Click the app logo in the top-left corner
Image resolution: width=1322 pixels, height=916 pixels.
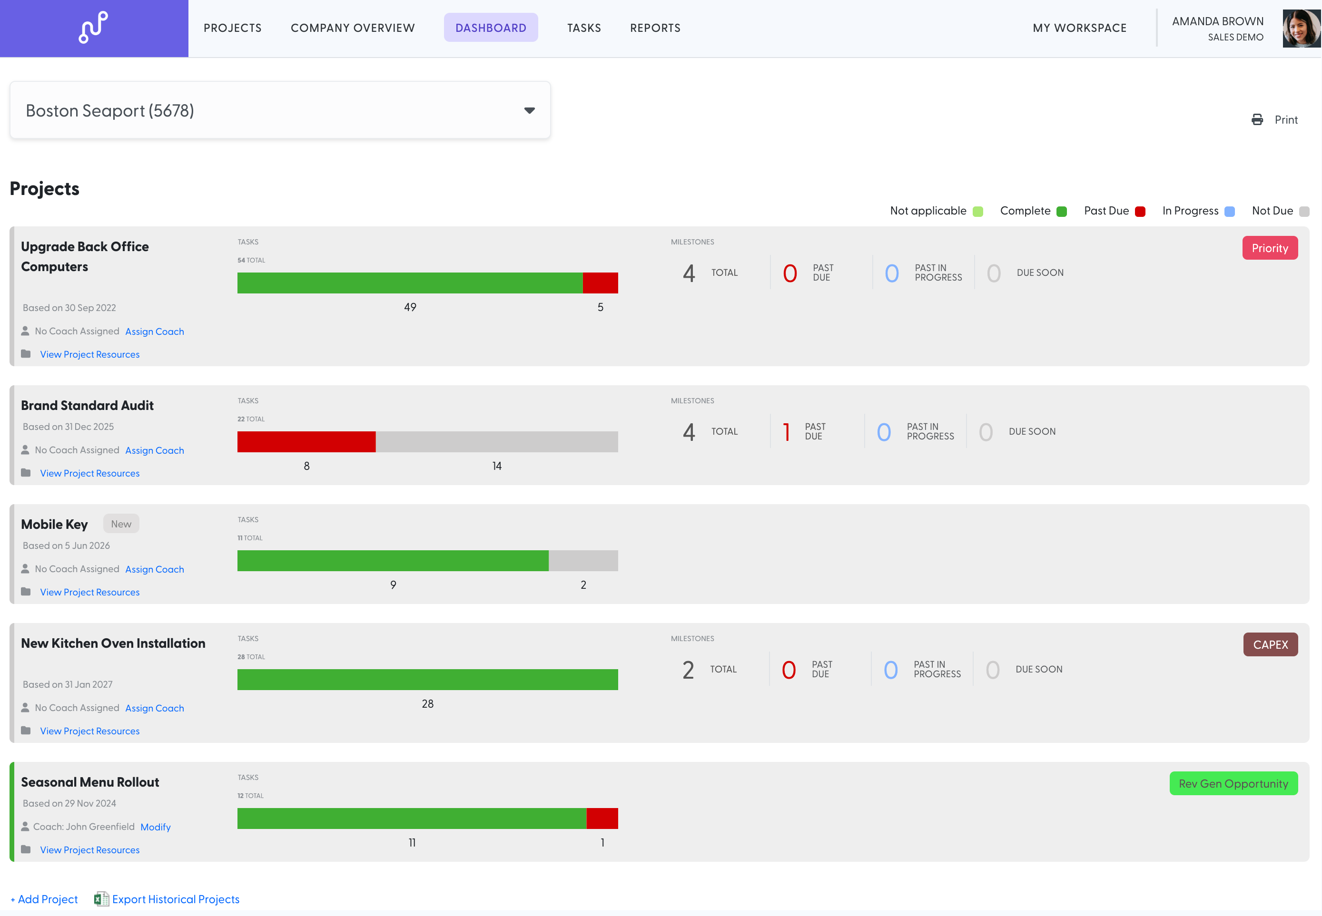pyautogui.click(x=94, y=27)
